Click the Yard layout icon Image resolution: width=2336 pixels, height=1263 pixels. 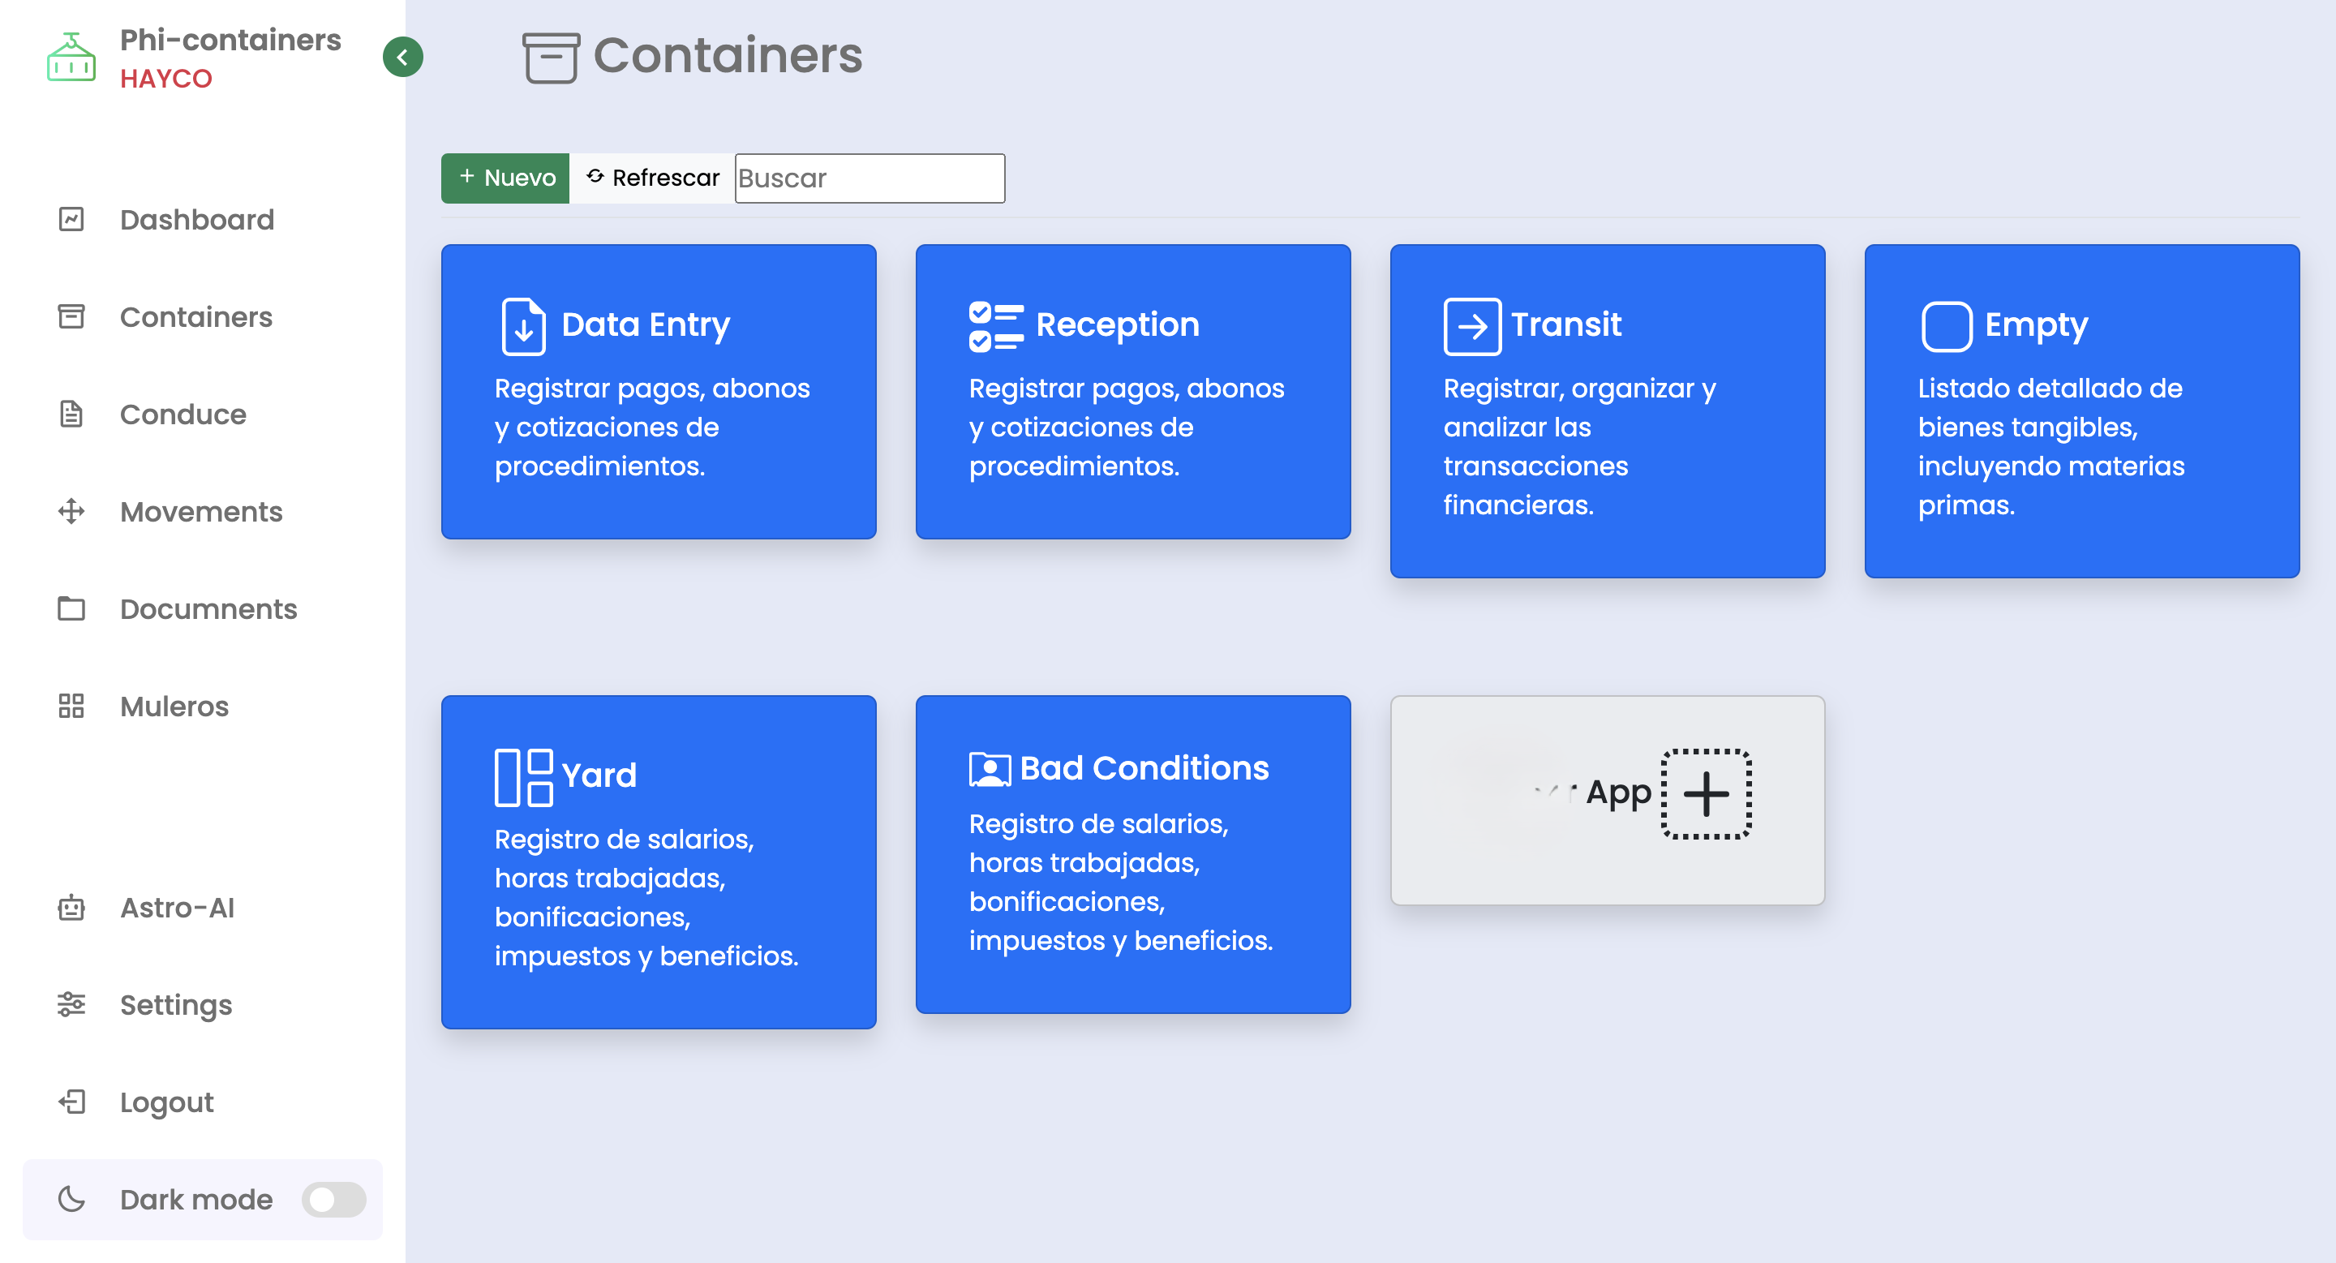[523, 777]
